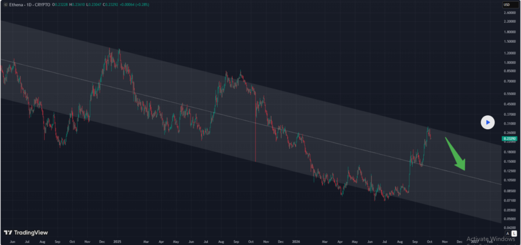521x245 pixels.
Task: Click the green +0.28% change value
Action: (x=142, y=5)
